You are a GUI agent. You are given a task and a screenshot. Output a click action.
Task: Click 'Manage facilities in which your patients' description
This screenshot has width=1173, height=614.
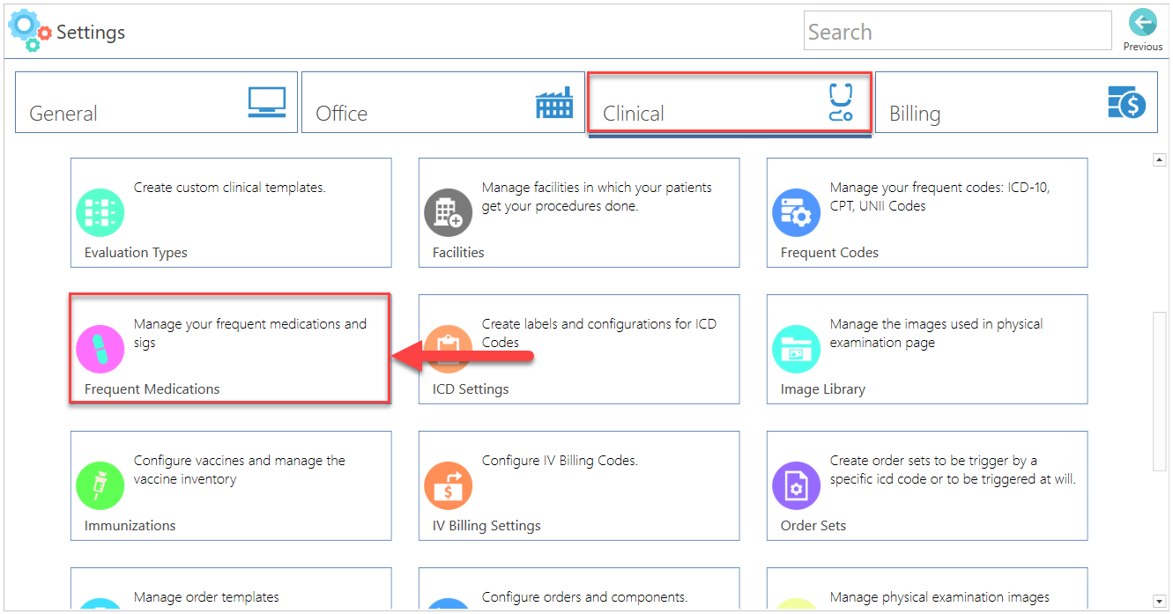597,196
